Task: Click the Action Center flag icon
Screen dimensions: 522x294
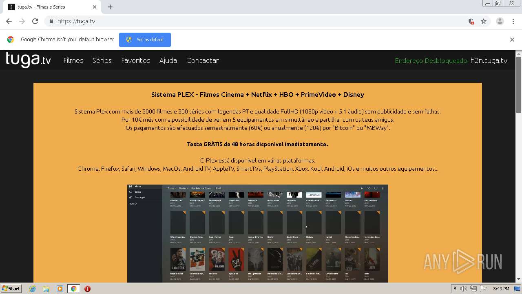Action: (483, 289)
